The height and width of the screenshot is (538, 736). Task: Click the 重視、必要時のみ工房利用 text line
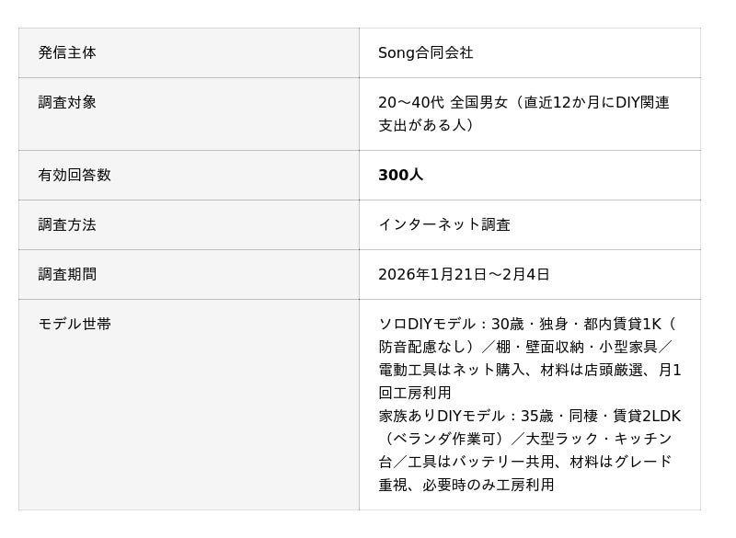(x=466, y=486)
